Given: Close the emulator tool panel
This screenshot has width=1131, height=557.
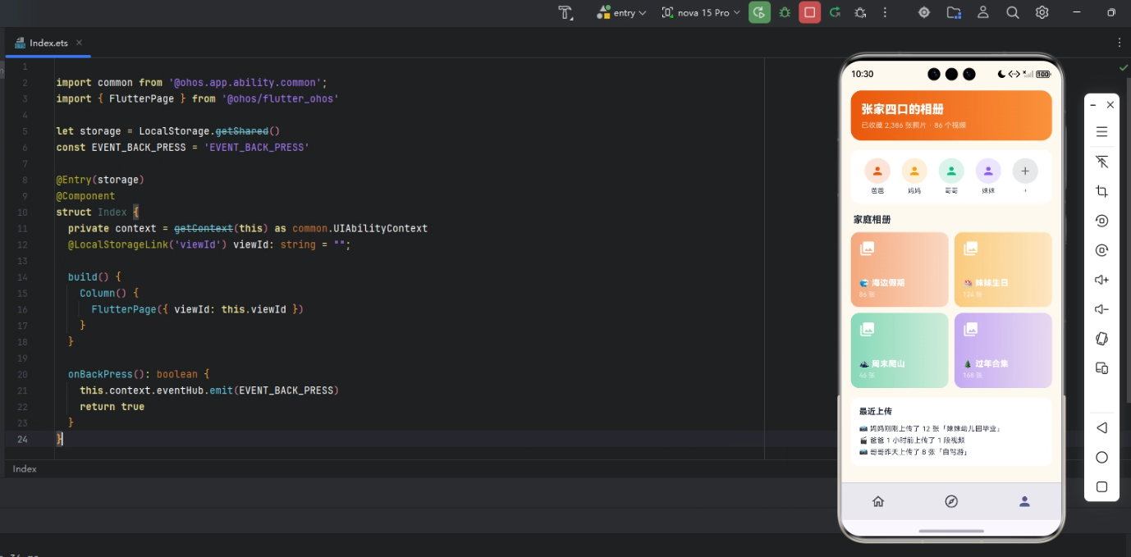Looking at the screenshot, I should coord(1110,105).
